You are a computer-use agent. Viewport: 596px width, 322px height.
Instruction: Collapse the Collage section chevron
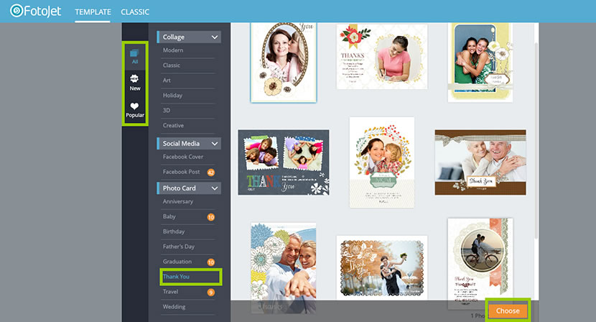tap(215, 37)
